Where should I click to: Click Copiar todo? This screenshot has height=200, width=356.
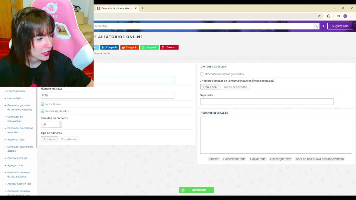click(x=258, y=159)
